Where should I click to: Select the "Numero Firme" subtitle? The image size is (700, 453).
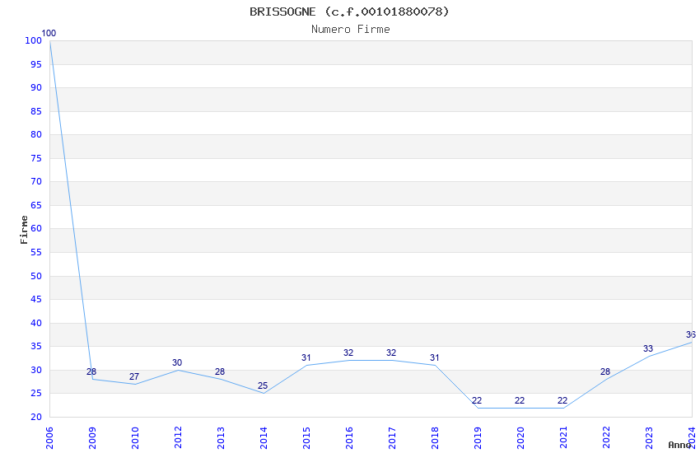(x=351, y=30)
